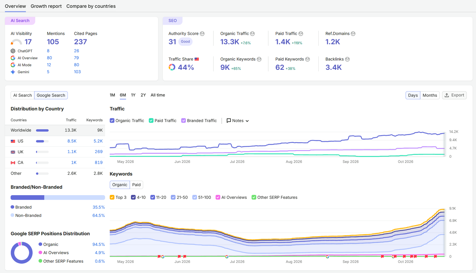Screen dimensions: 476x273
Task: Open the Cited Pages total 237
Action: click(x=81, y=42)
